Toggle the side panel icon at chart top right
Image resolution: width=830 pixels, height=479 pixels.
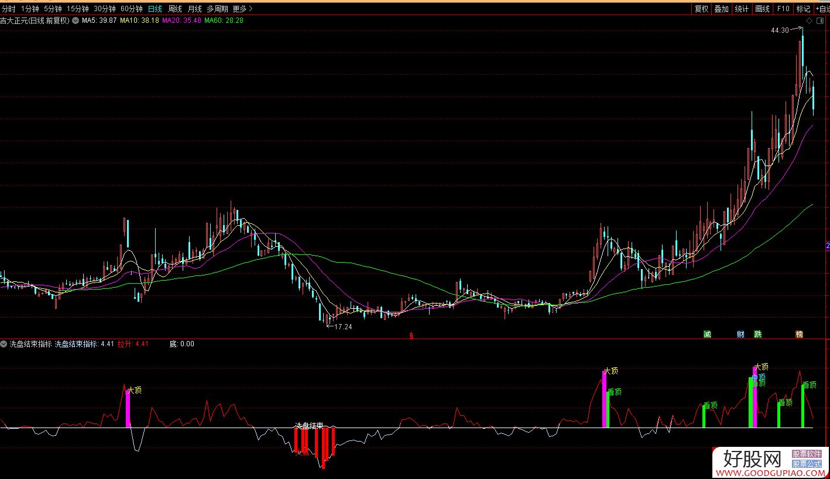821,20
